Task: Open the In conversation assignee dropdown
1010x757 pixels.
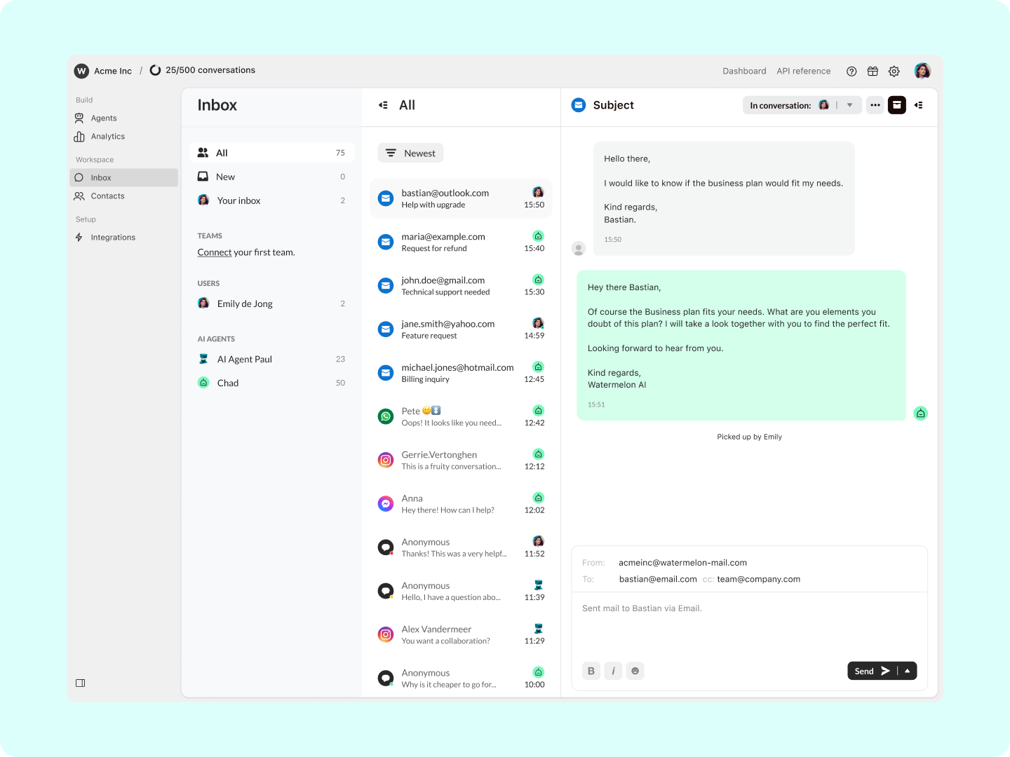Action: (849, 105)
